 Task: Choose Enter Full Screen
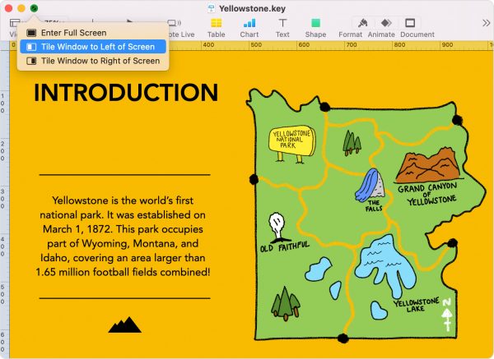(x=73, y=33)
